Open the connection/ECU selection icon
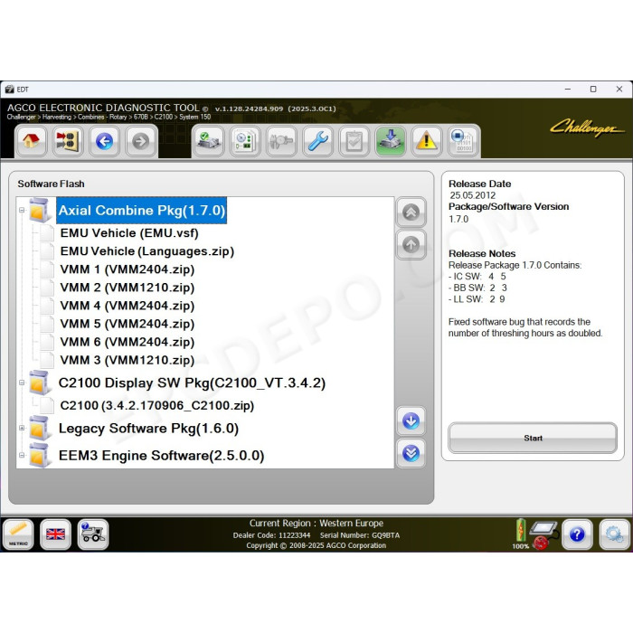Viewport: 633px width, 633px height. coord(68,141)
